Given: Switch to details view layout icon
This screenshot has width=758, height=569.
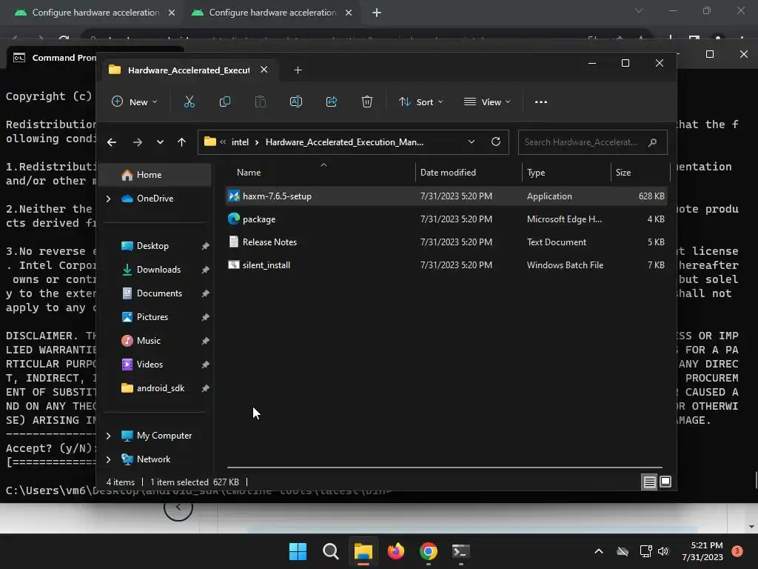Looking at the screenshot, I should pos(650,482).
